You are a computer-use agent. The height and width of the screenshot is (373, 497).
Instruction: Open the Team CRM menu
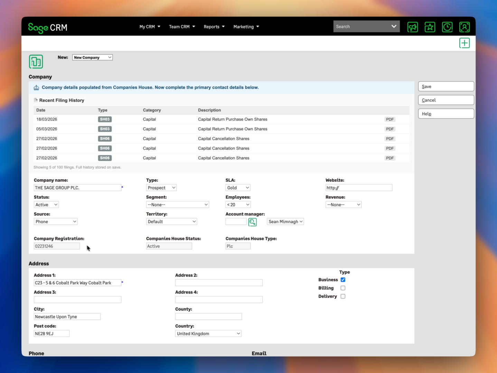coord(181,27)
